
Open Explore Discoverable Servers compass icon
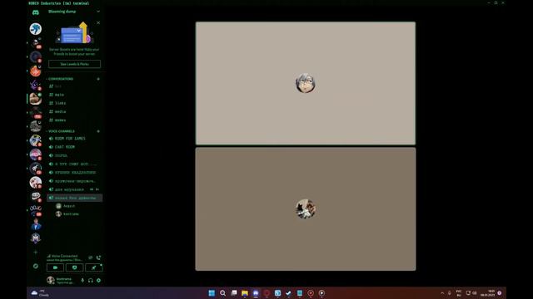point(35,266)
